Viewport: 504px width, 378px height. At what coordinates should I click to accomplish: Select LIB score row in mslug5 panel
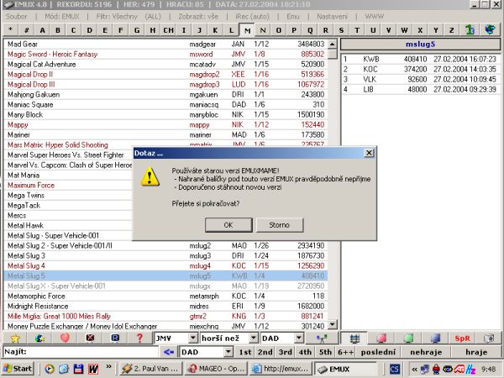point(421,89)
